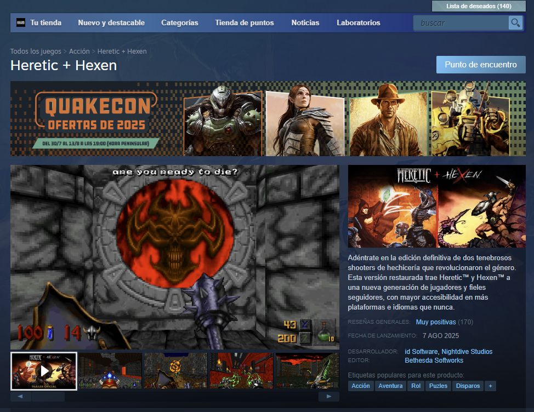
Task: Select the Aventura tag
Action: point(390,386)
